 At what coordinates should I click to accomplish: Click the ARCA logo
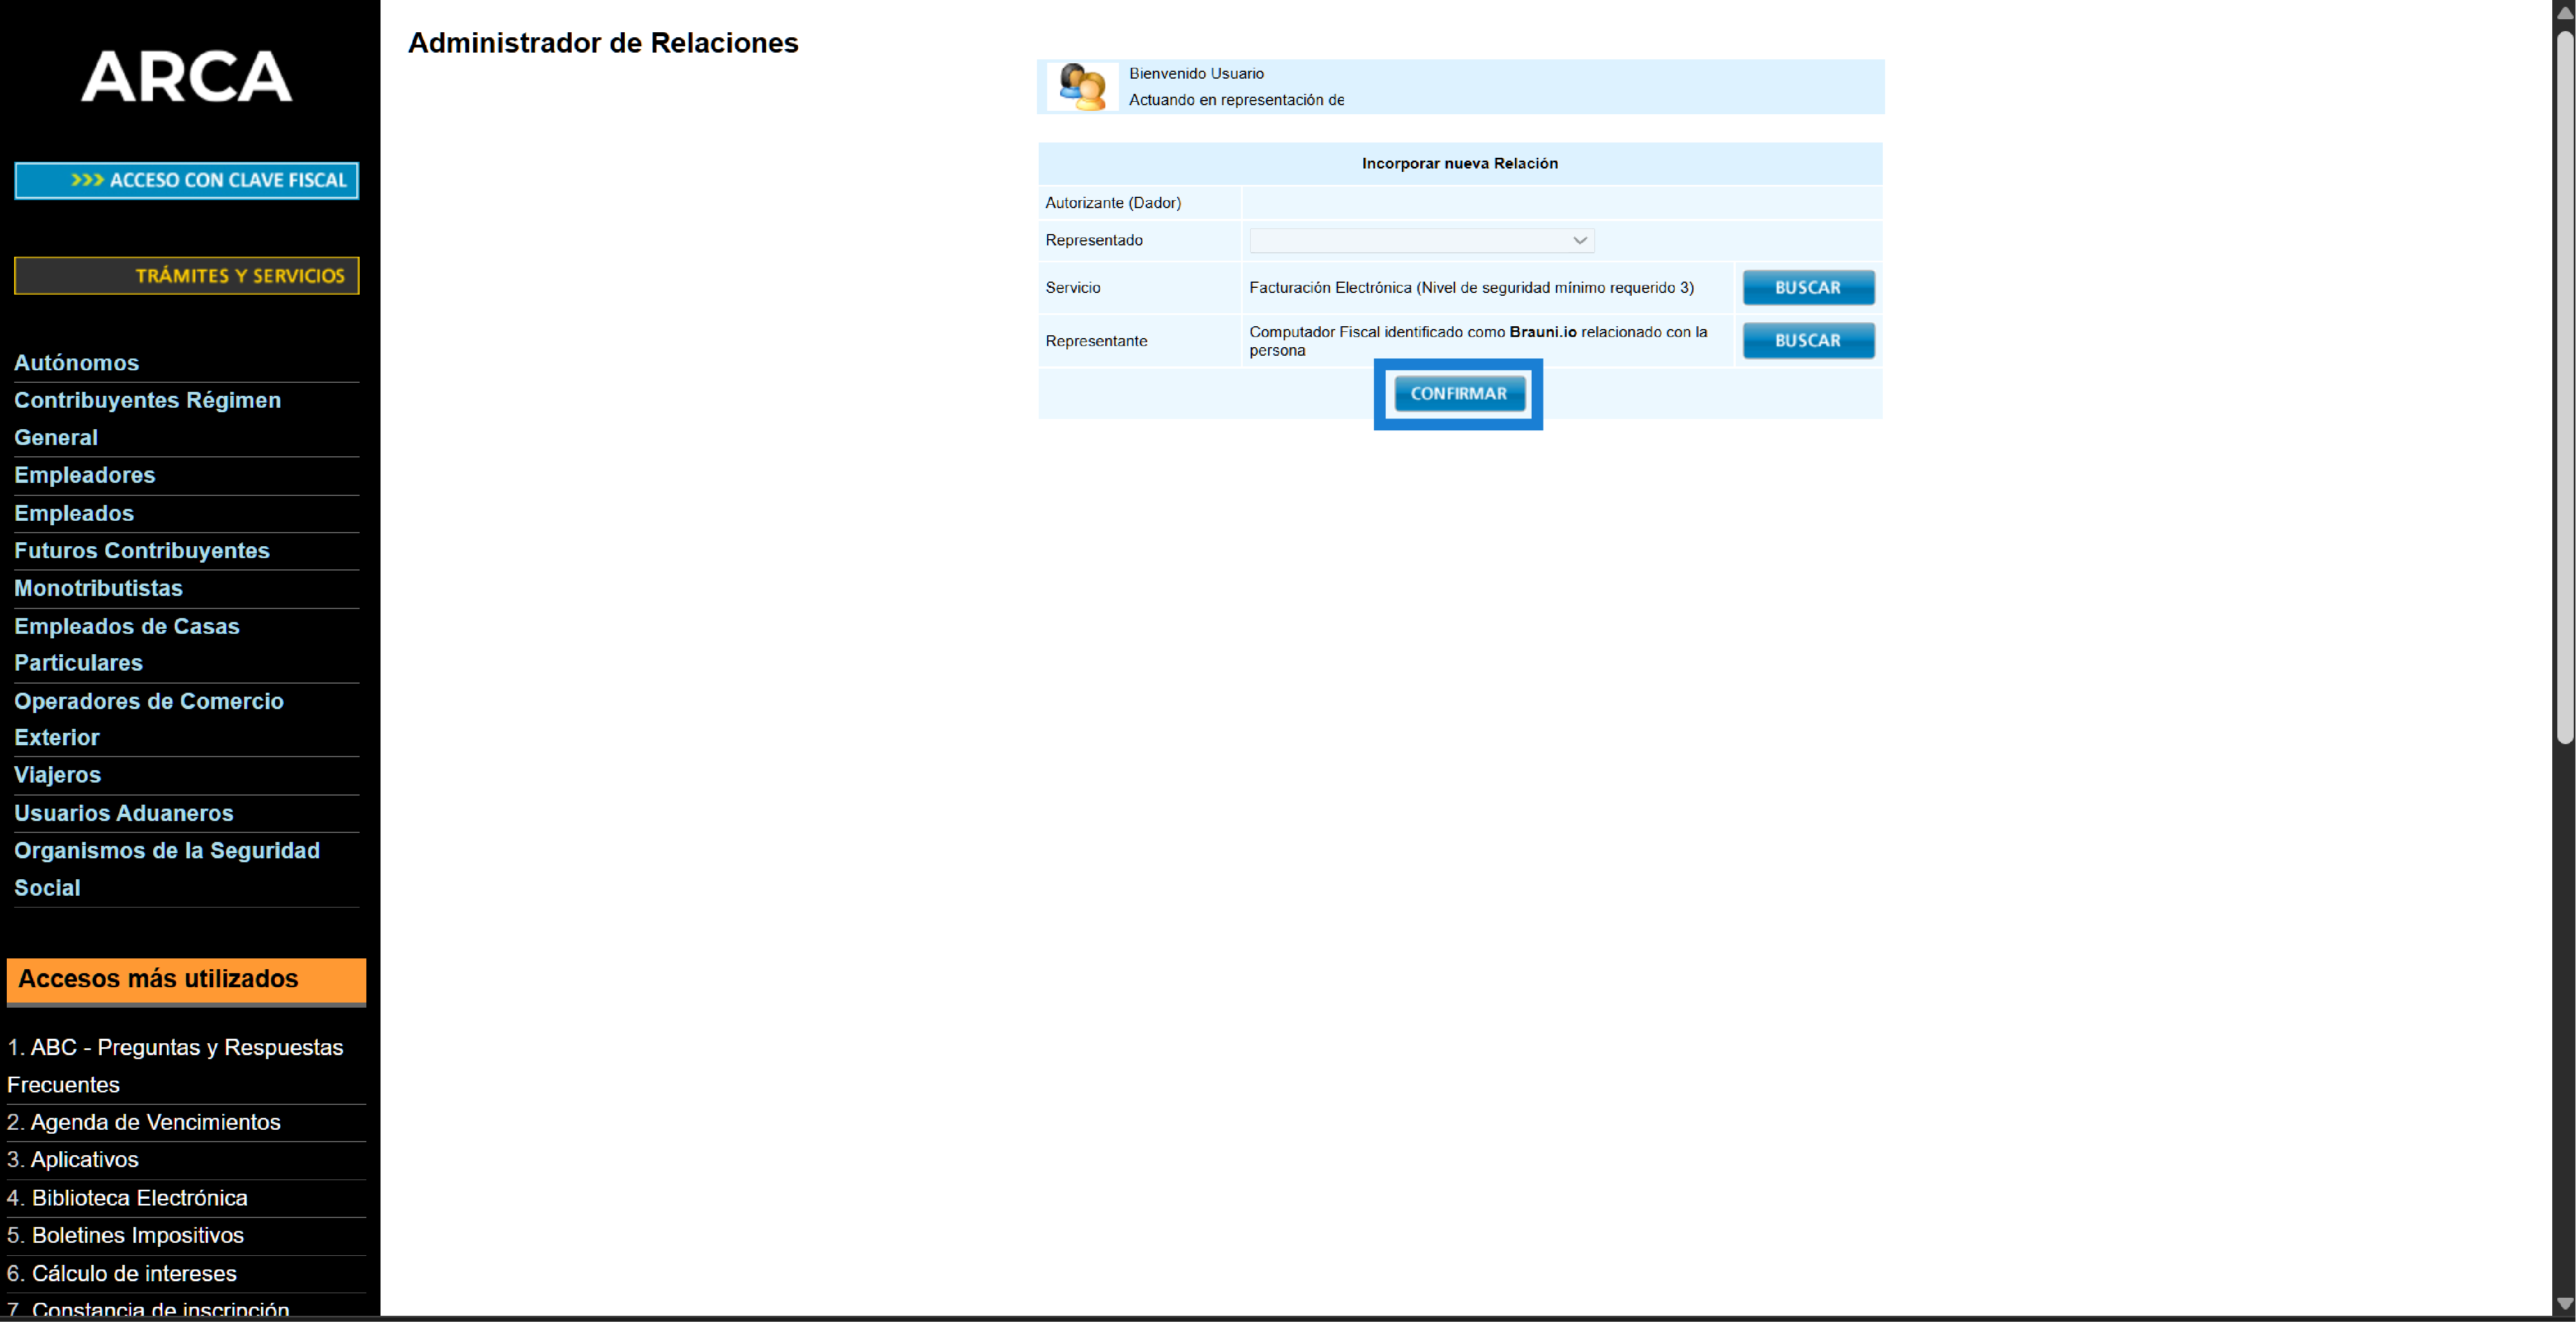pos(186,77)
